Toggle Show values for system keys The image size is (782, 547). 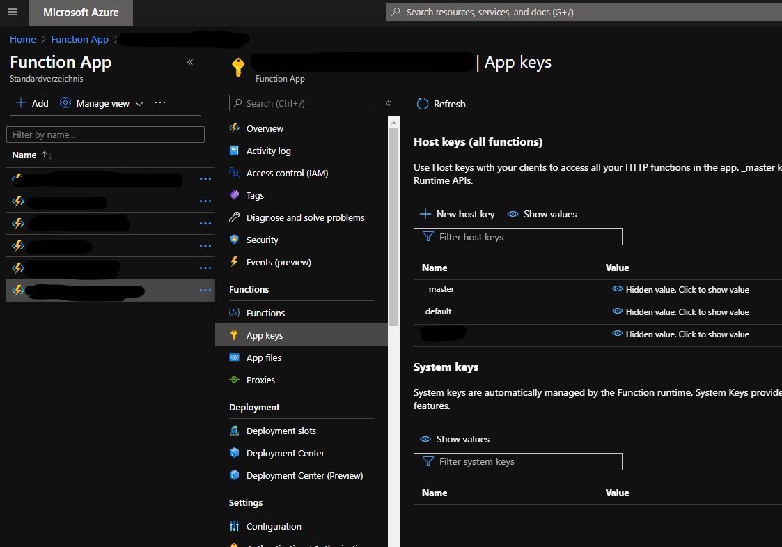[454, 439]
